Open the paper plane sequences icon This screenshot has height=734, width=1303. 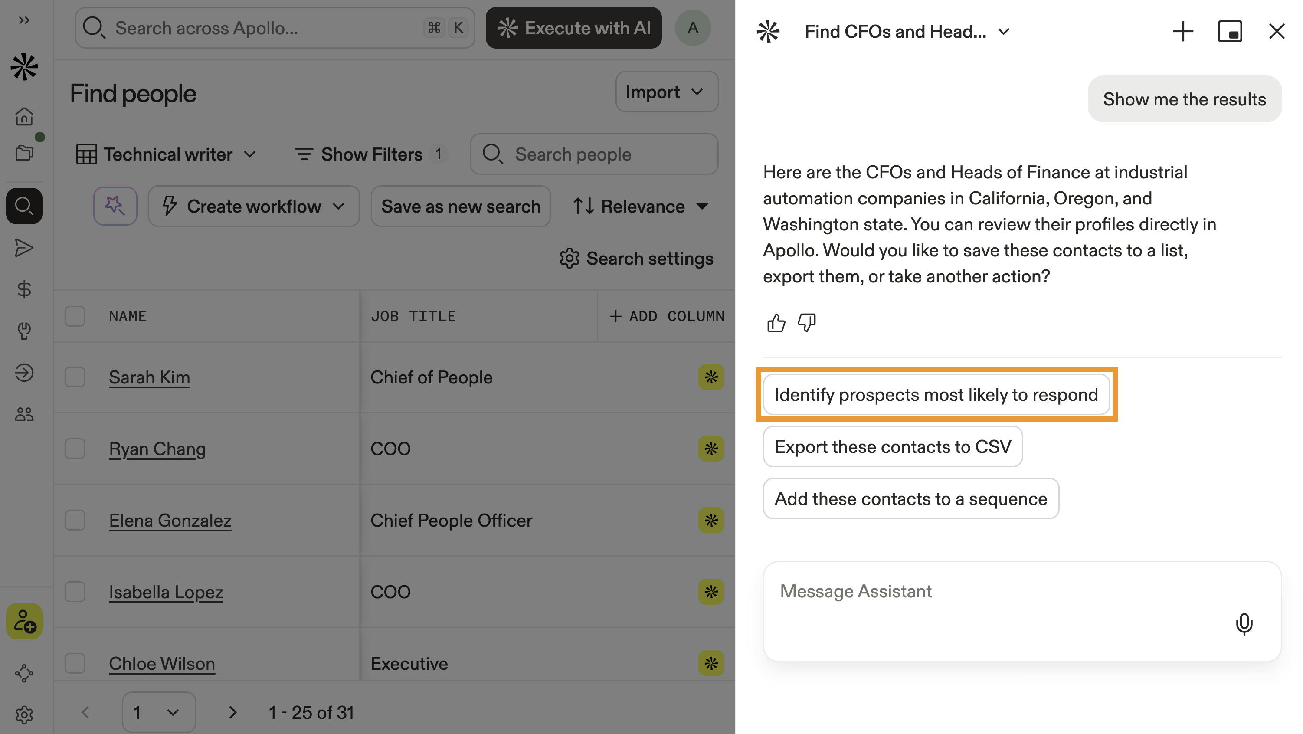coord(24,248)
